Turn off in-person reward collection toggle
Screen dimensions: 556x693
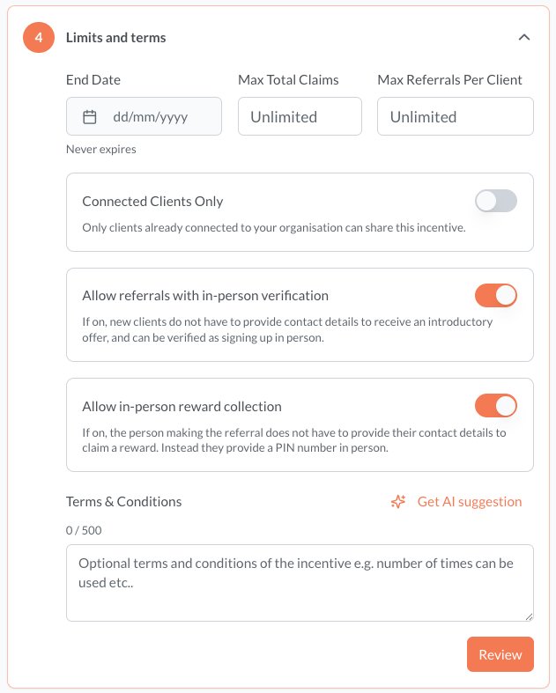coord(496,406)
